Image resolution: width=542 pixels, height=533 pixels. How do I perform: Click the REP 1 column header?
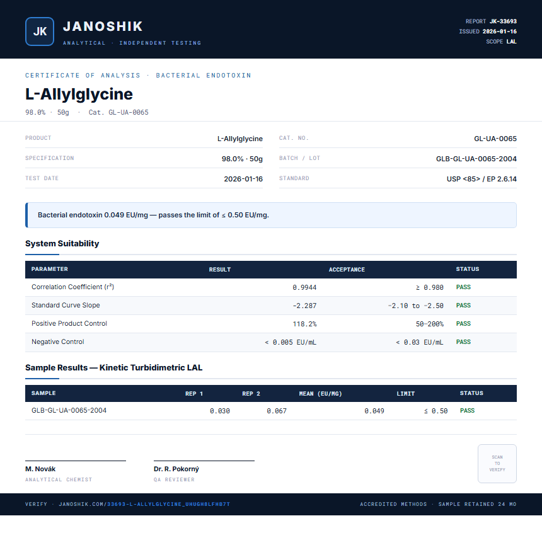(x=194, y=394)
